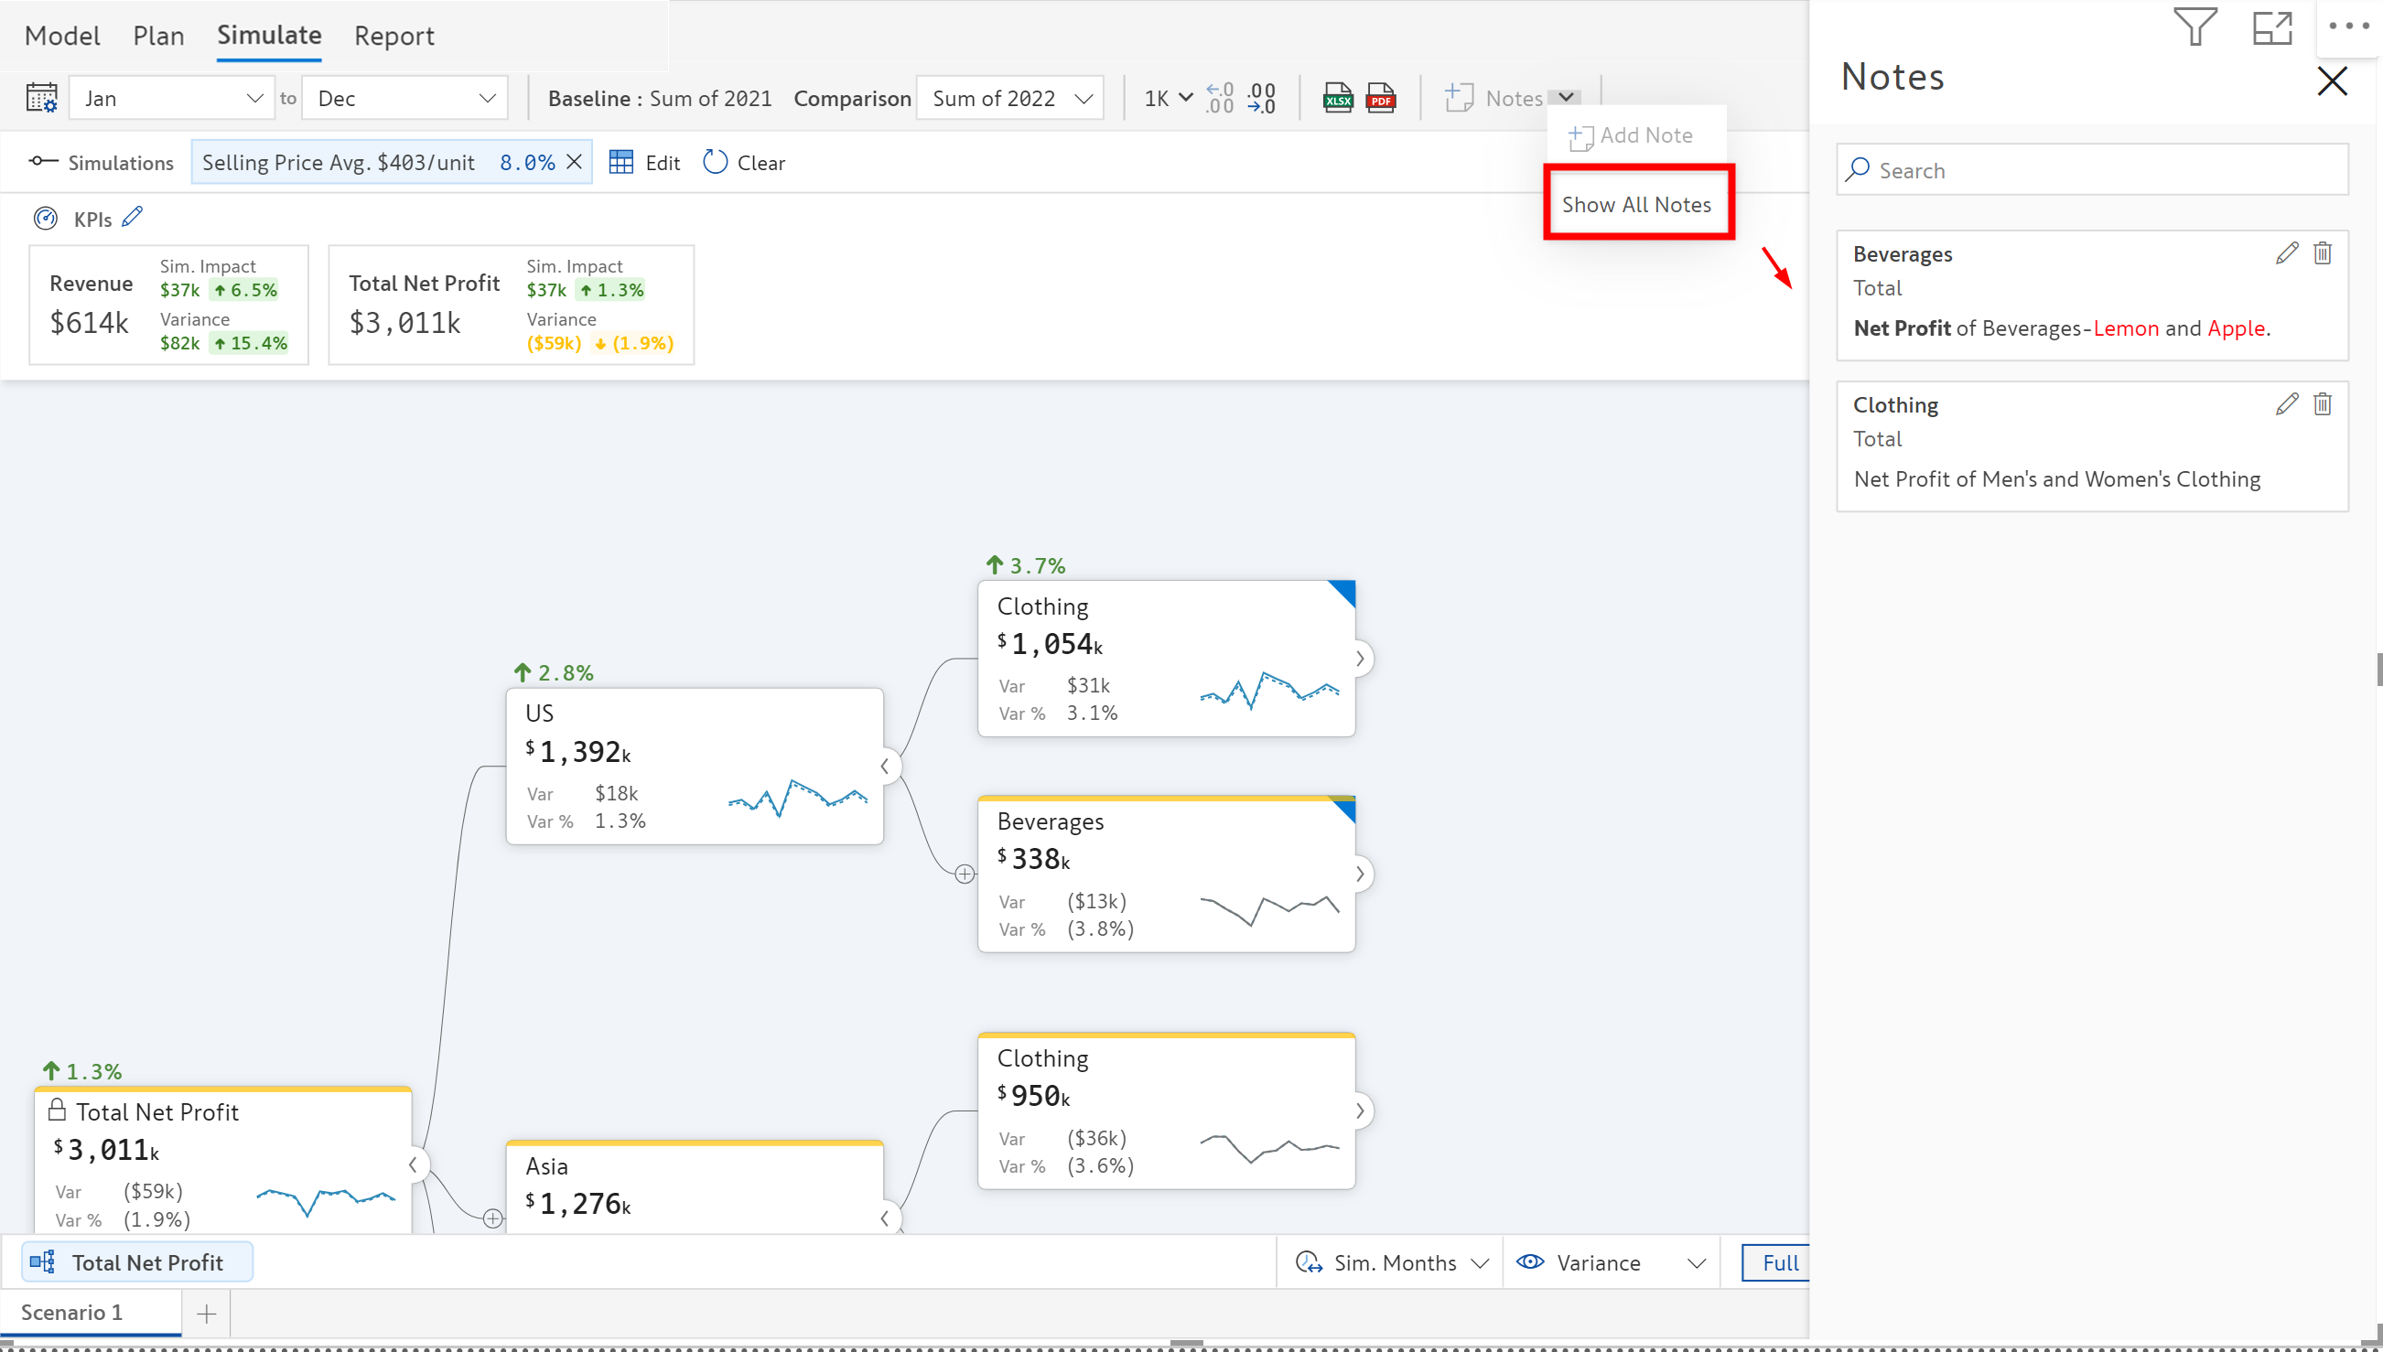
Task: Expand hidden nodes under the Asia node
Action: [x=493, y=1218]
